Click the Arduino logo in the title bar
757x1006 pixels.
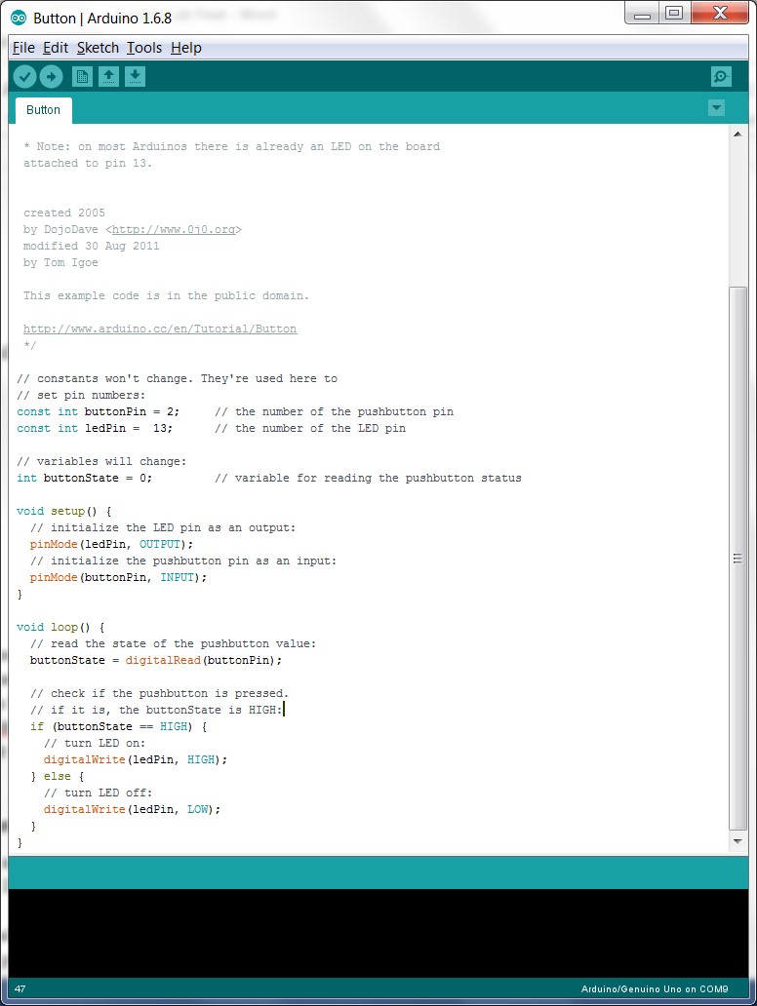(19, 18)
